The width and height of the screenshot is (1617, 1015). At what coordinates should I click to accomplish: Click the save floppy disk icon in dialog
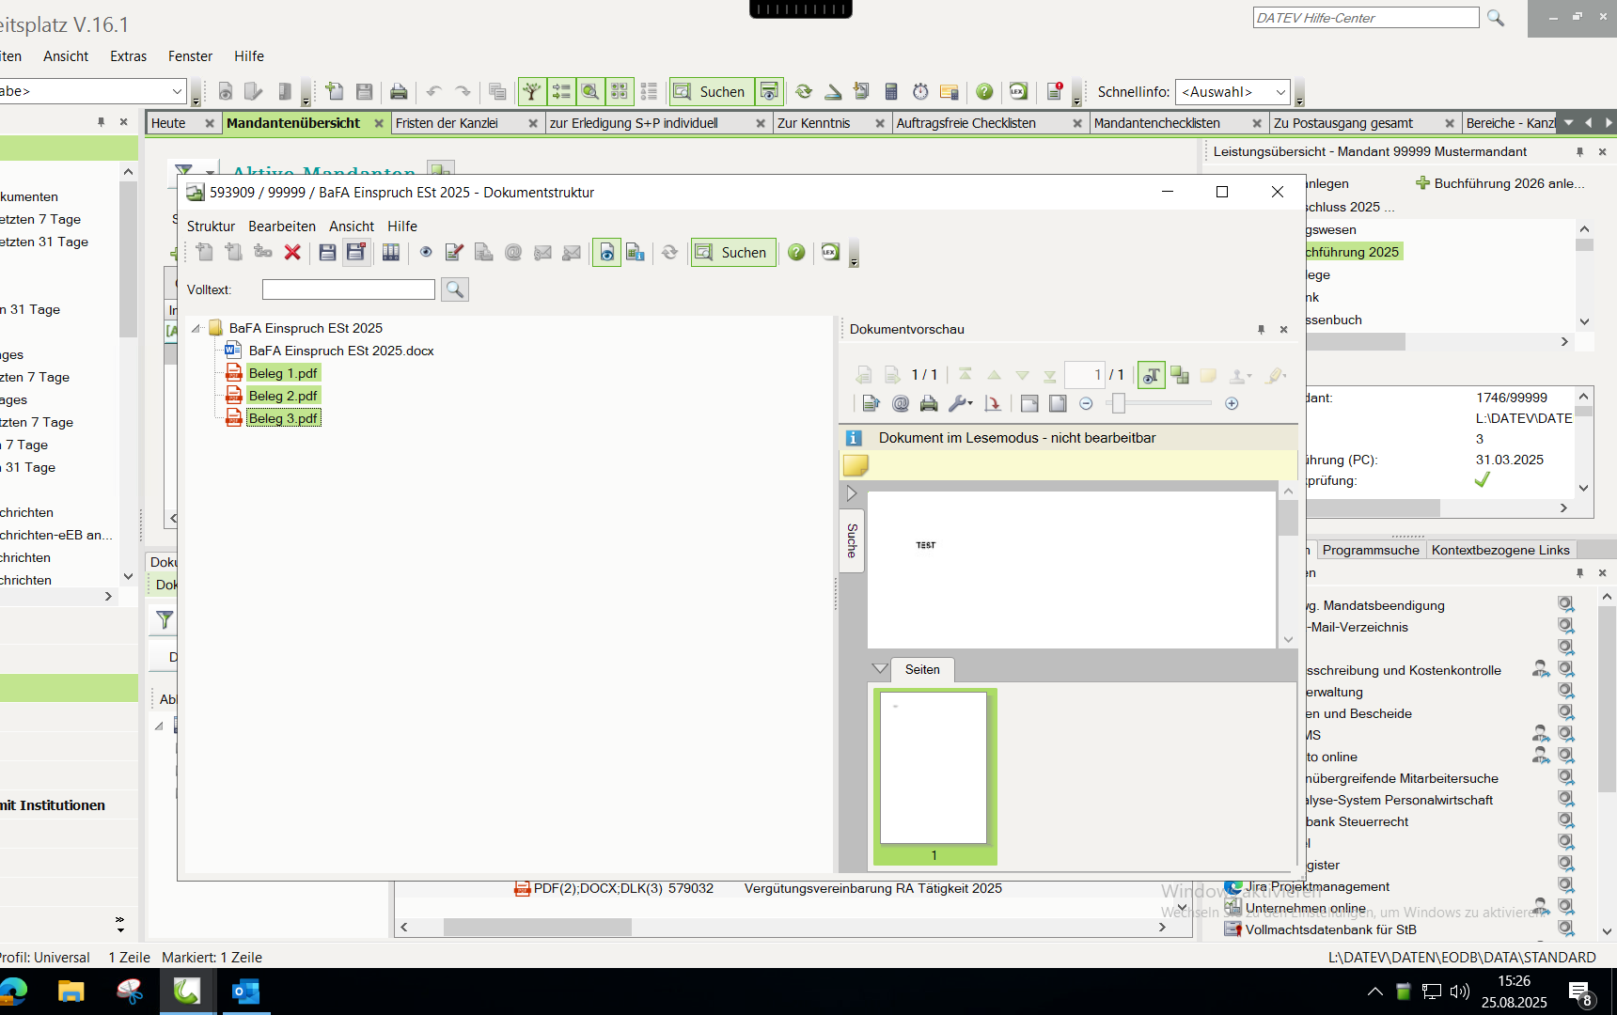click(327, 253)
